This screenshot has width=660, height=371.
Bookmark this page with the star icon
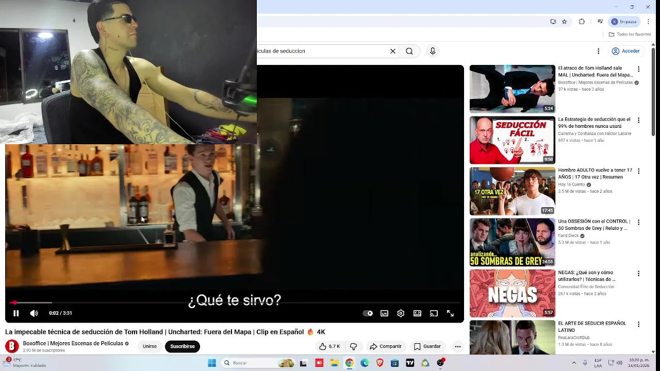[x=565, y=22]
